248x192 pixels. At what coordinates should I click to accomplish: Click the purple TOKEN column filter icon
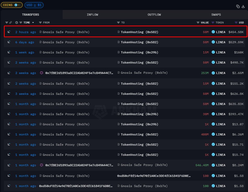213,23
